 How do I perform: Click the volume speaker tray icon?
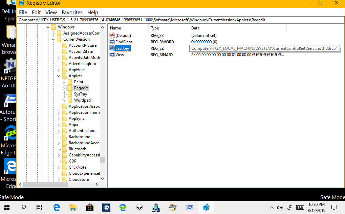[280, 207]
